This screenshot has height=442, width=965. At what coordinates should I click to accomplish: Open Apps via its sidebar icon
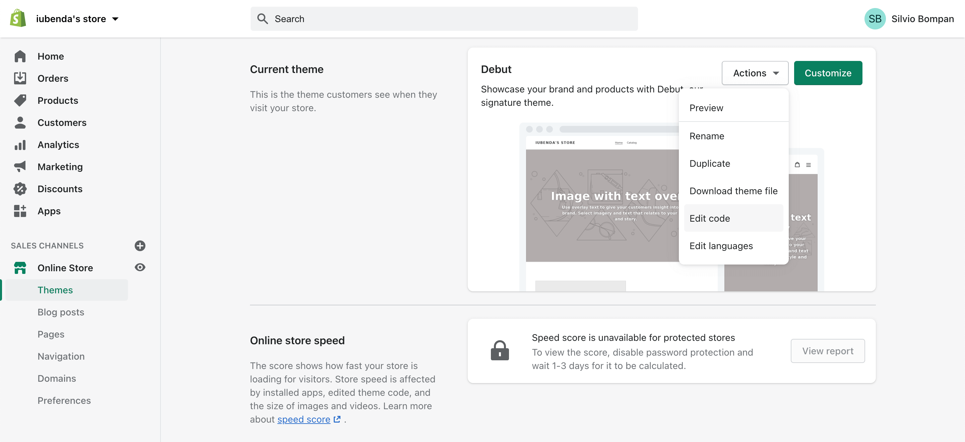pos(20,211)
